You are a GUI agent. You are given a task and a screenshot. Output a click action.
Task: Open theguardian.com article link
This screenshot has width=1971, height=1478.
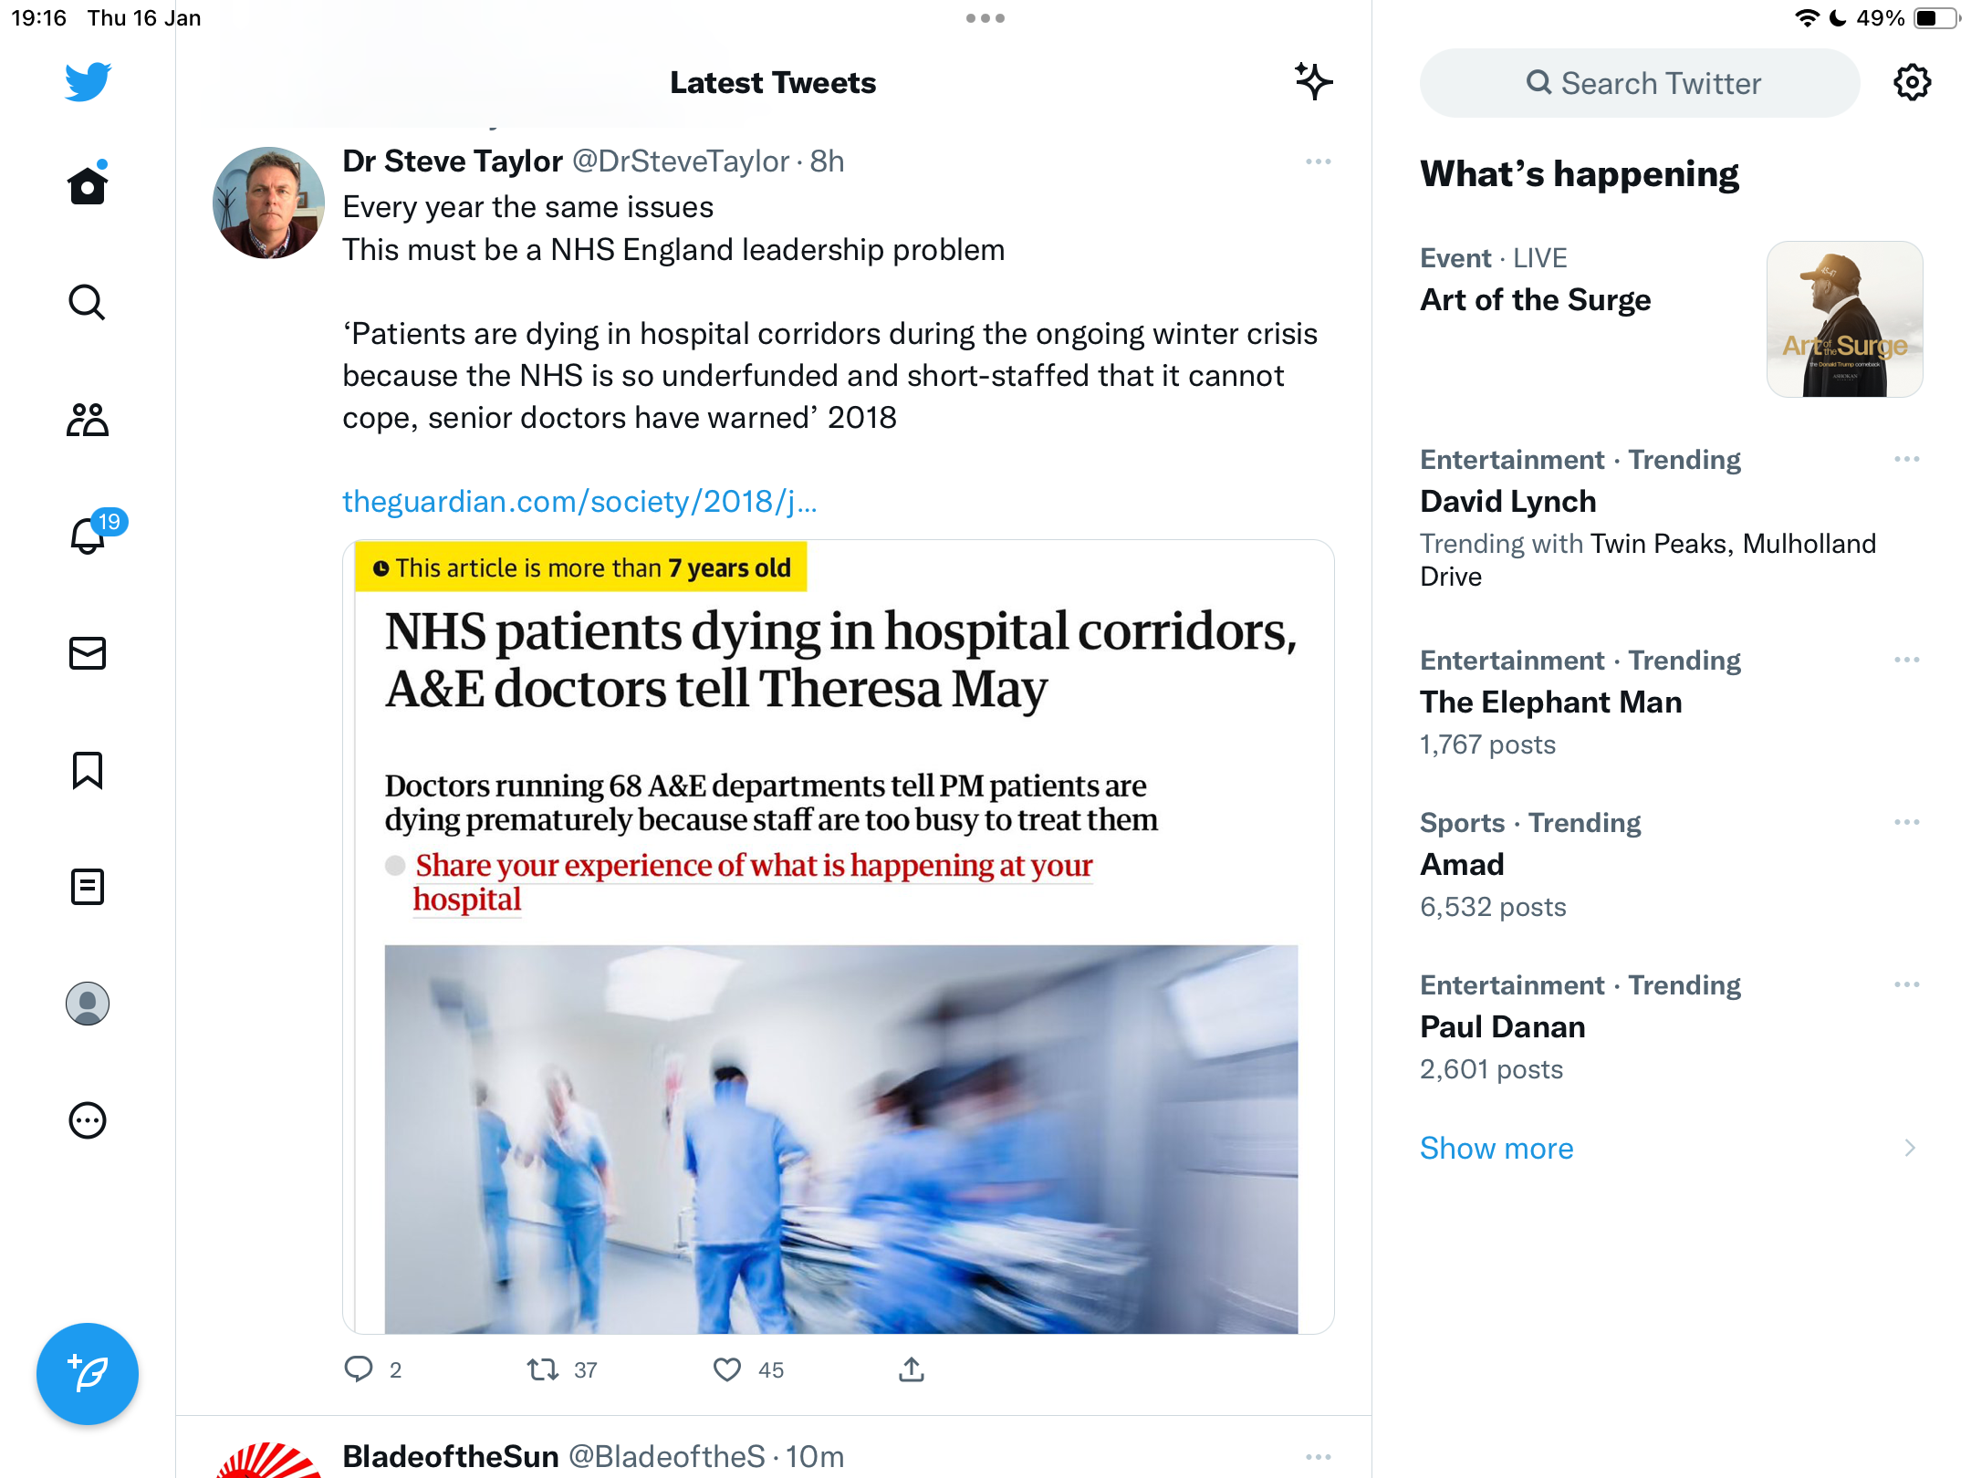(x=579, y=501)
